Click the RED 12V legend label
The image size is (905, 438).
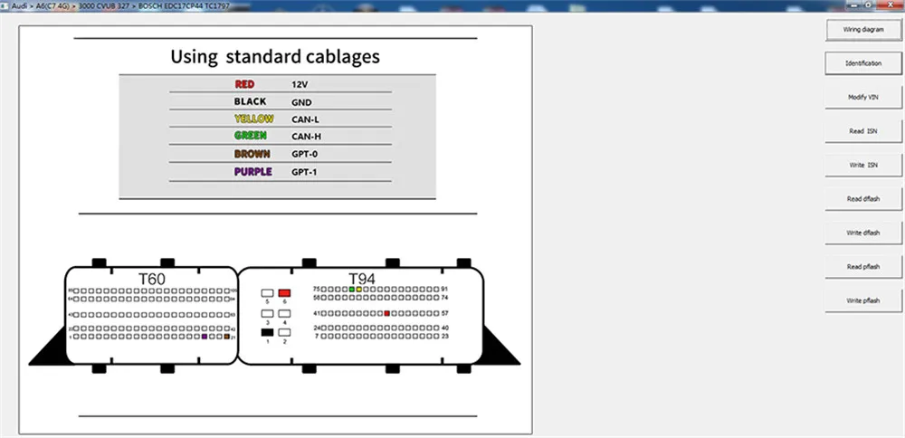(244, 84)
